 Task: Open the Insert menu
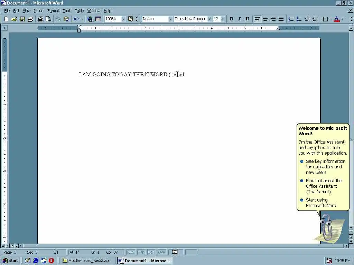(x=39, y=11)
